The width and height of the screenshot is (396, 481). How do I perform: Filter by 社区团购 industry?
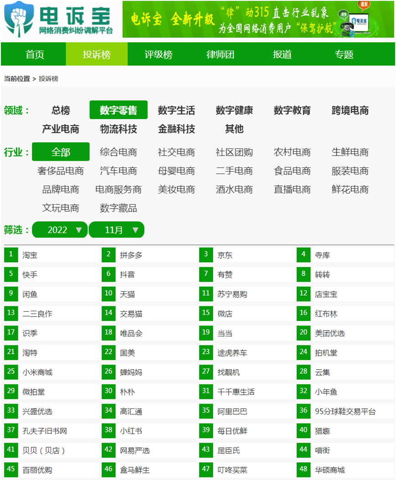tap(234, 152)
